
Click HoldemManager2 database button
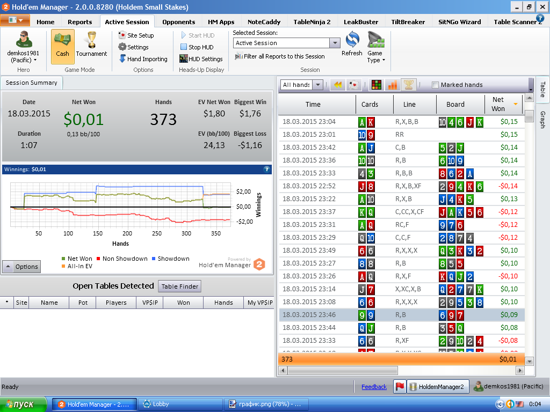coord(438,386)
